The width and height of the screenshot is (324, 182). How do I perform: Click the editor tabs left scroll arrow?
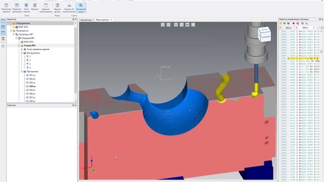(x=280, y=27)
